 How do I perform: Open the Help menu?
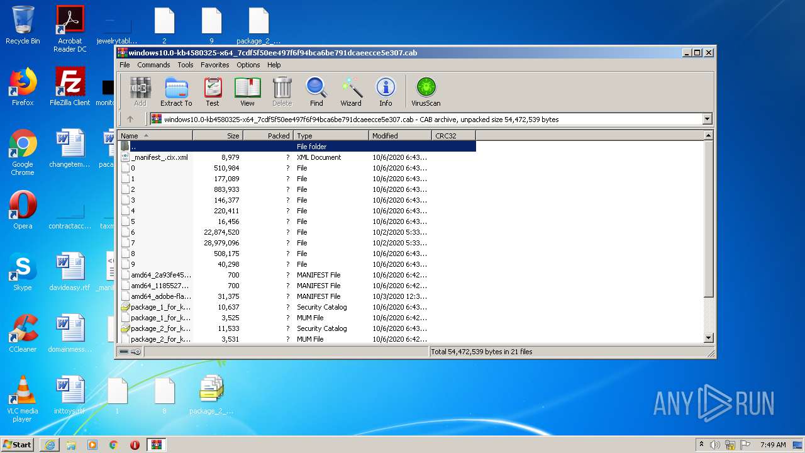274,65
